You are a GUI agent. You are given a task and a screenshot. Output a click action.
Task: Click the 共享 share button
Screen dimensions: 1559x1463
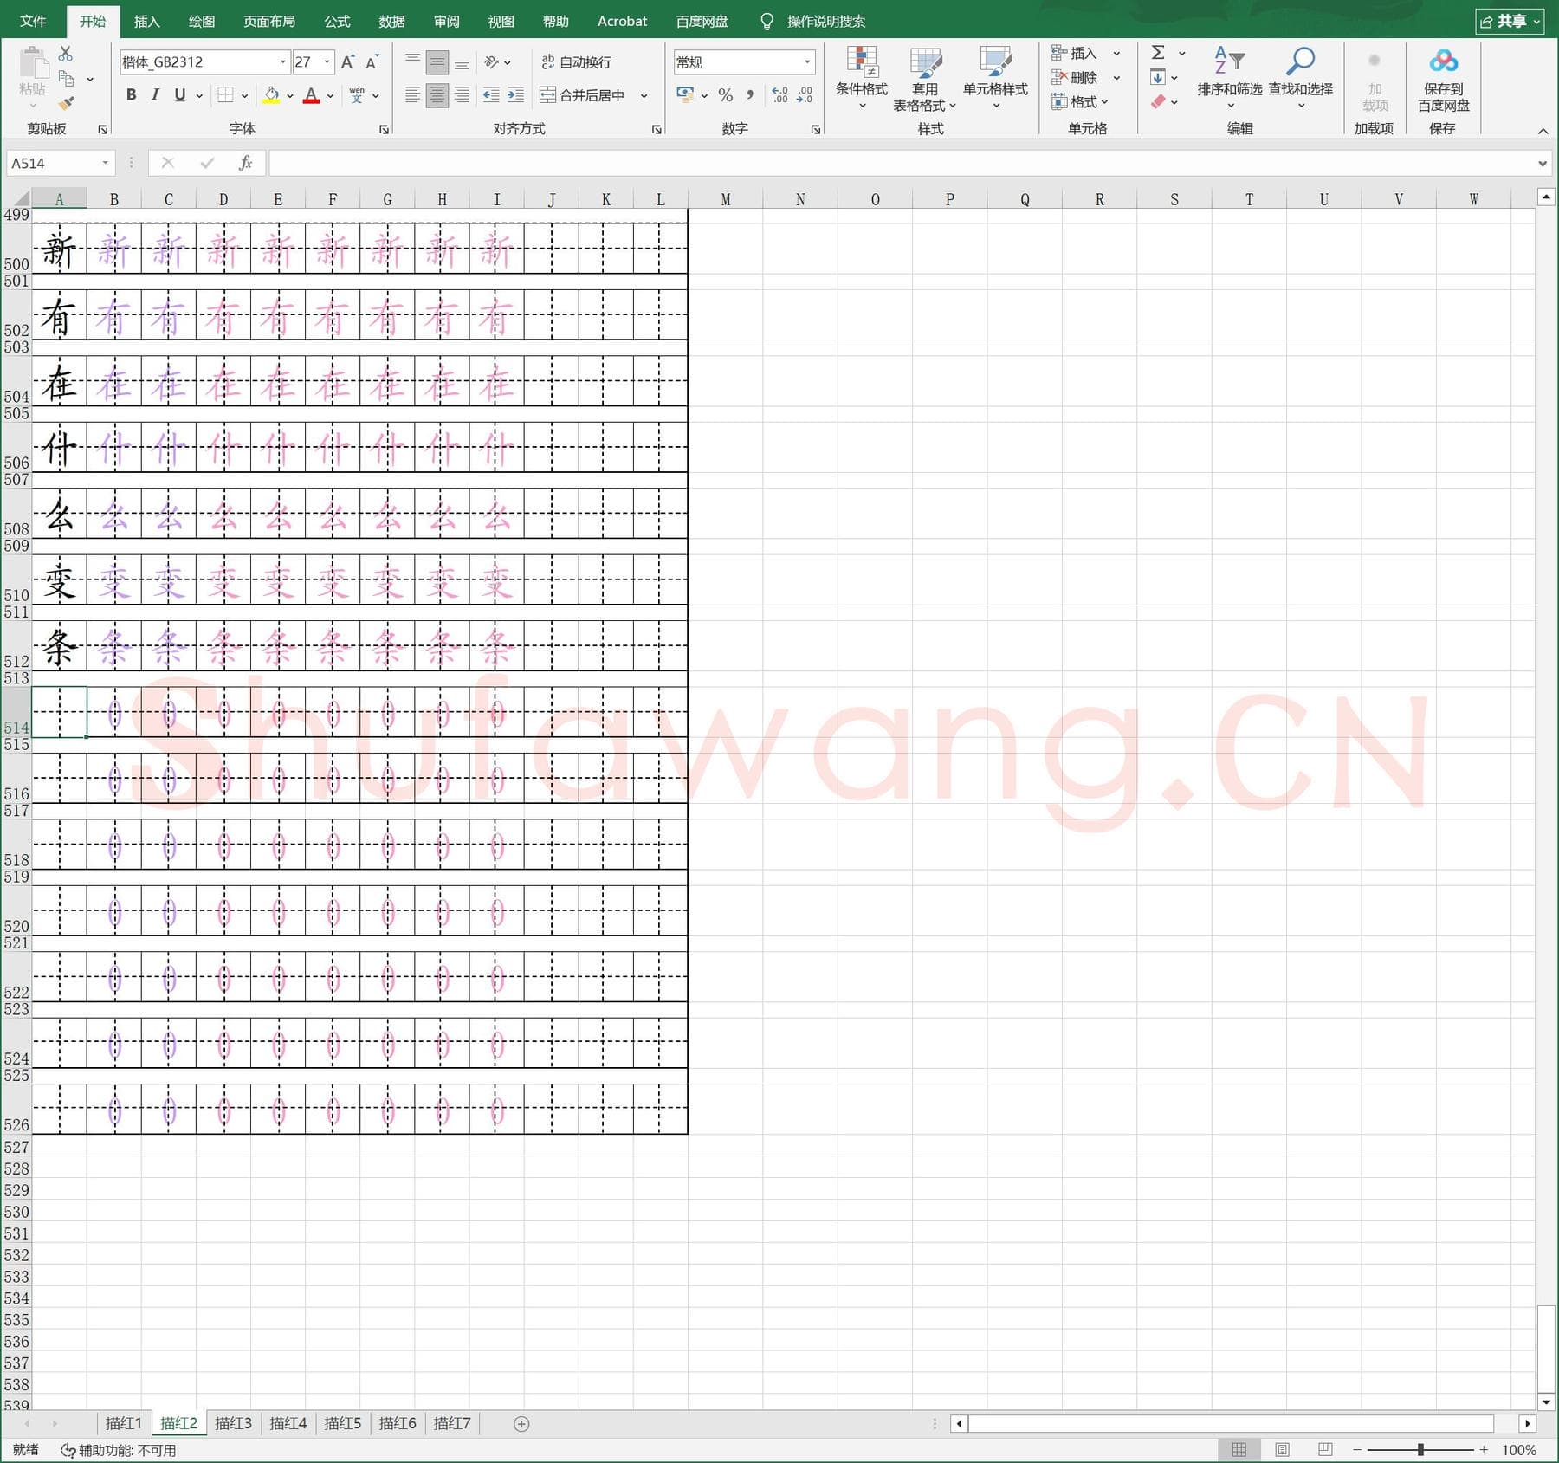(1510, 21)
